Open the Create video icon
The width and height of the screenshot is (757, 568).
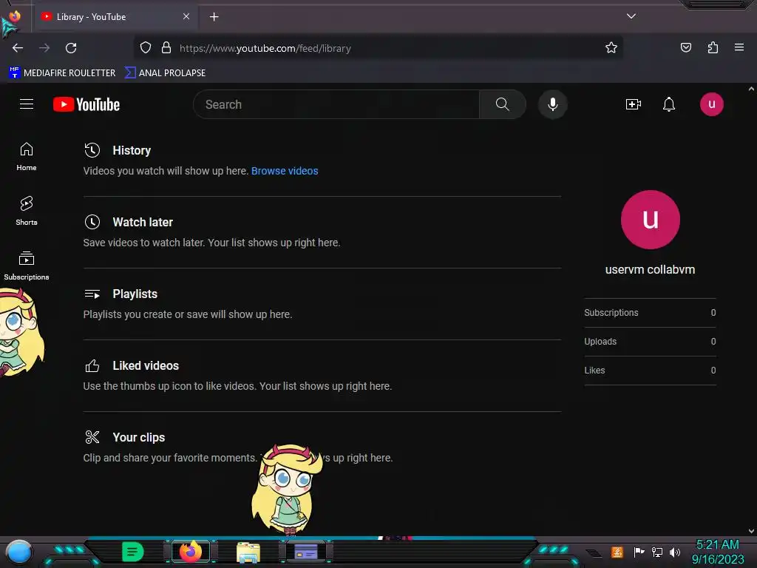(x=633, y=104)
